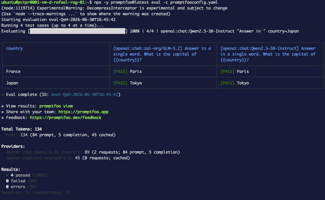Viewport: 325px width, 200px height.
Task: Click the promptfoo view command text
Action: coord(56,106)
